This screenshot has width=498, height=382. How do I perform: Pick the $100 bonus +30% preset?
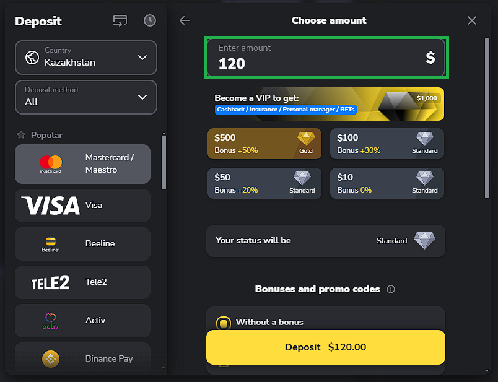[x=387, y=145]
